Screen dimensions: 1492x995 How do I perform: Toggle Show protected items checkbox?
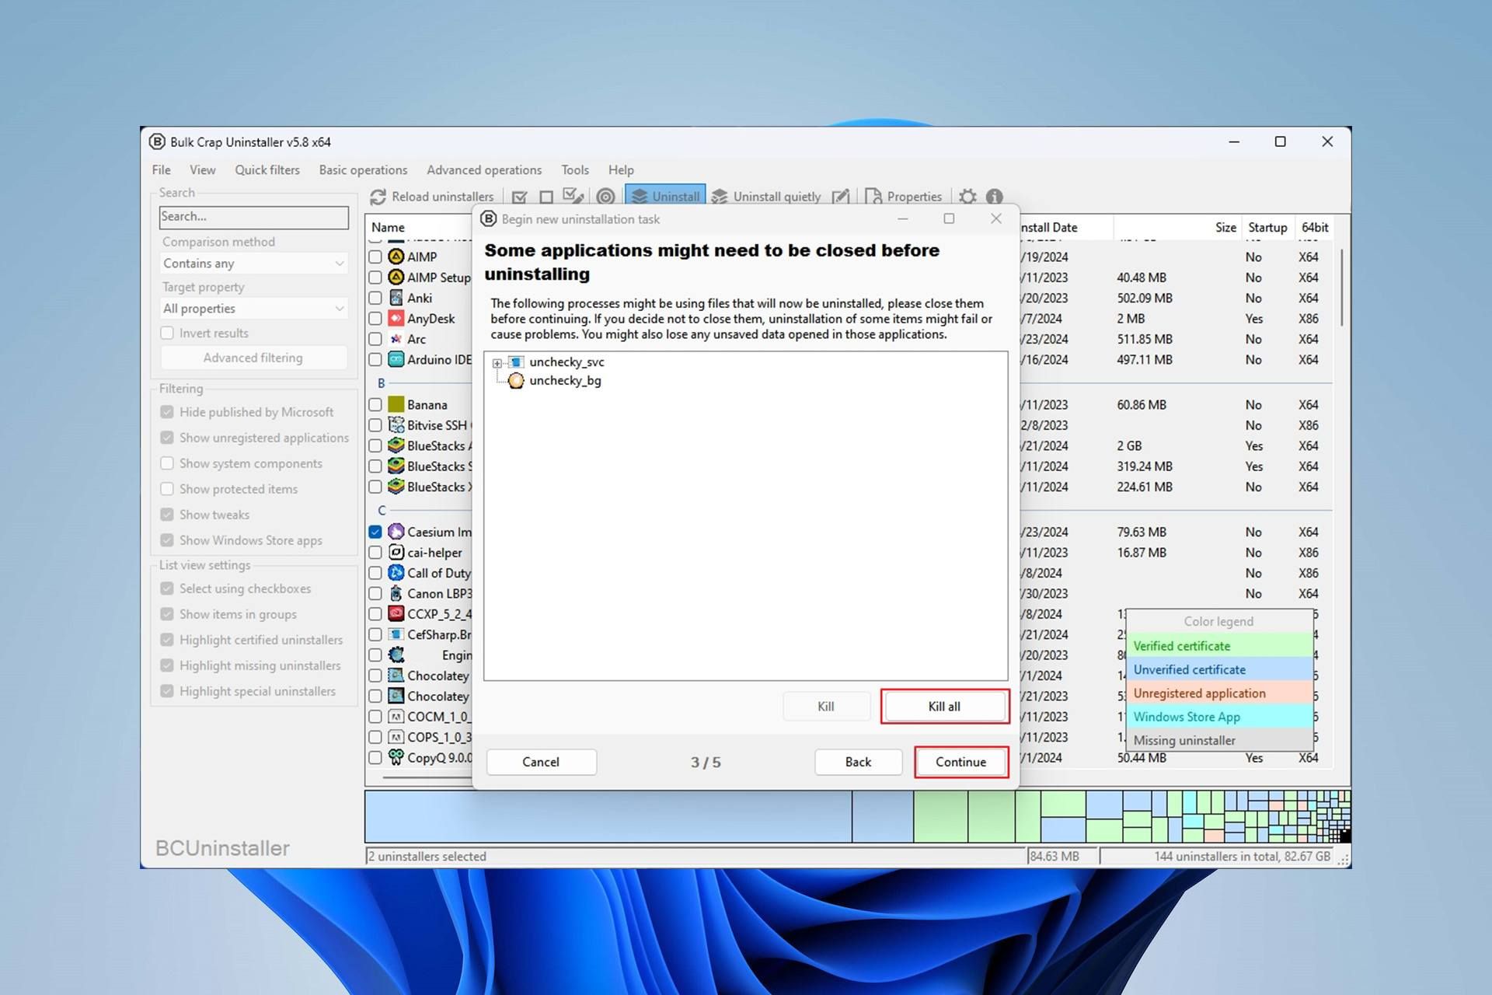(167, 489)
